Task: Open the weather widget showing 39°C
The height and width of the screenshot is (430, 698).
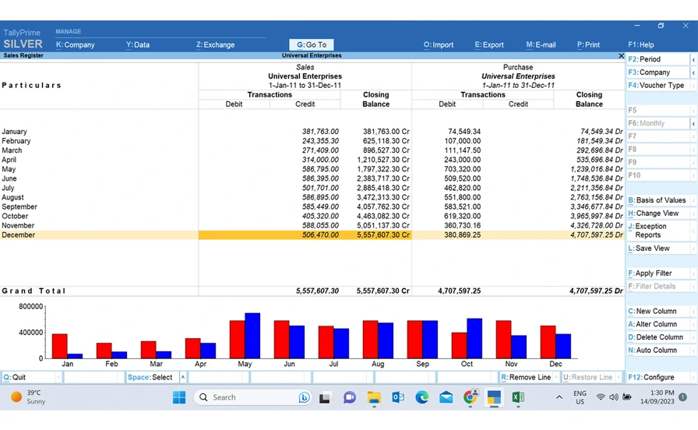Action: click(x=29, y=397)
